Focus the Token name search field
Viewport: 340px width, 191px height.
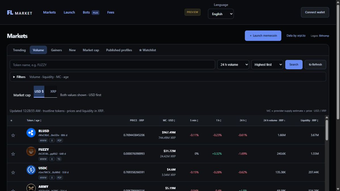pyautogui.click(x=112, y=65)
